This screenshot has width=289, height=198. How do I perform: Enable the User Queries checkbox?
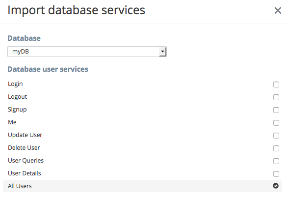point(276,161)
